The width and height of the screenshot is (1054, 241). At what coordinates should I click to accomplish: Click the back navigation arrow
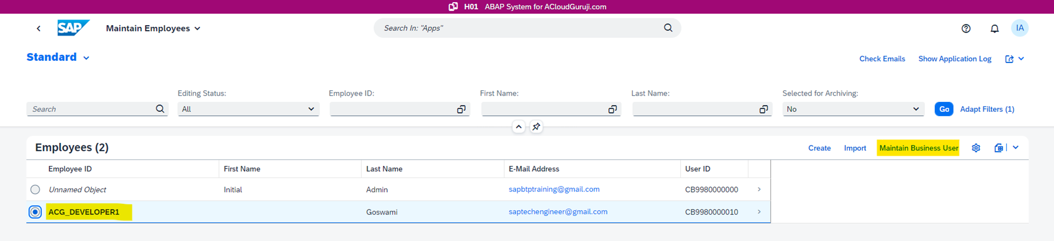point(38,28)
